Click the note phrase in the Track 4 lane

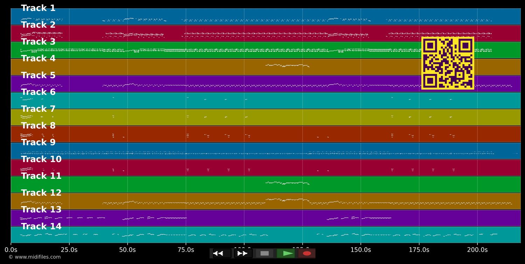tap(287, 65)
